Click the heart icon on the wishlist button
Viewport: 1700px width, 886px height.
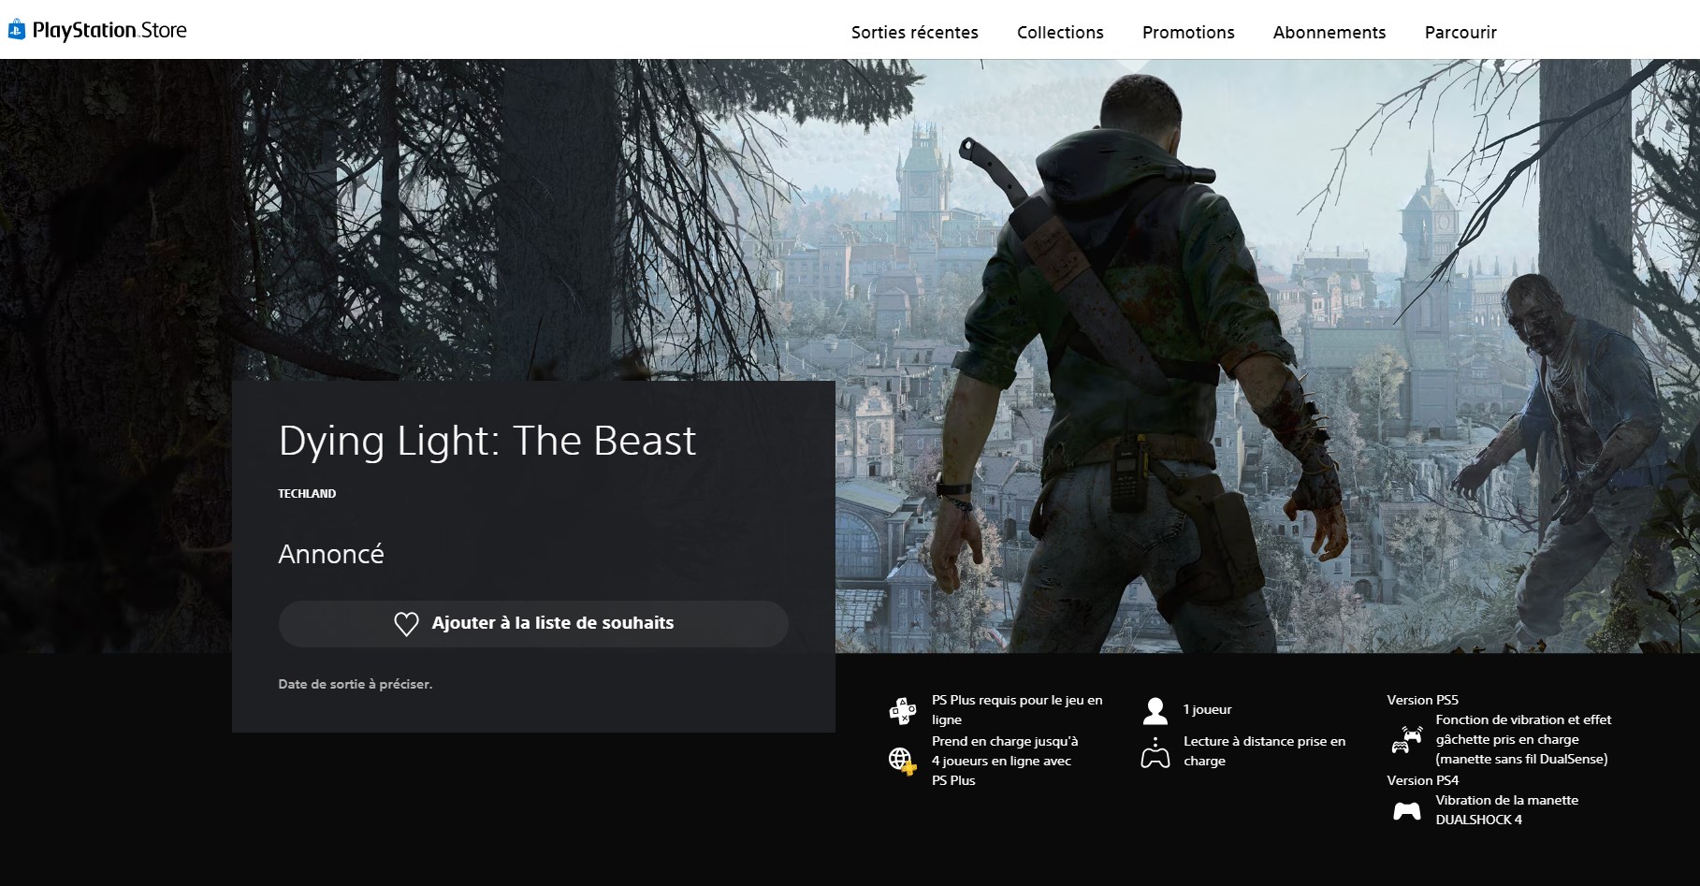click(406, 624)
